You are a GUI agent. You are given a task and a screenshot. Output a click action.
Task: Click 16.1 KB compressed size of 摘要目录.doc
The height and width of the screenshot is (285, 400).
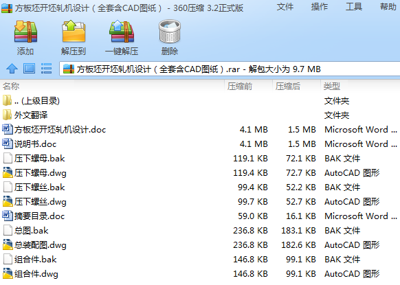301,216
